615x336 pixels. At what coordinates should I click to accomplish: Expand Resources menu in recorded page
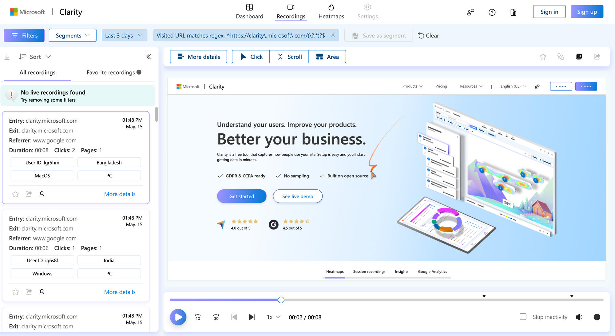click(x=471, y=86)
